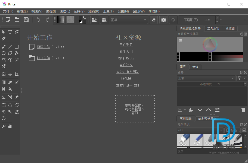Toggle eraser mode in toolbar
This screenshot has width=248, height=163.
coord(154,20)
